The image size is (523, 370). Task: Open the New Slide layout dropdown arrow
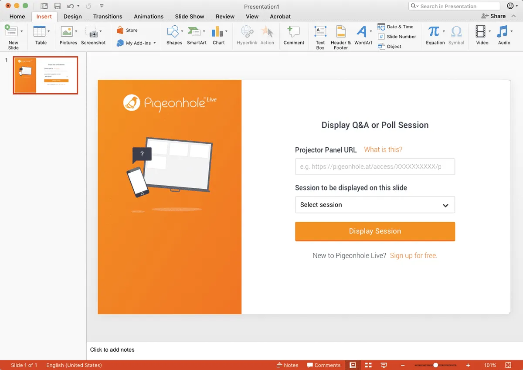click(x=22, y=31)
